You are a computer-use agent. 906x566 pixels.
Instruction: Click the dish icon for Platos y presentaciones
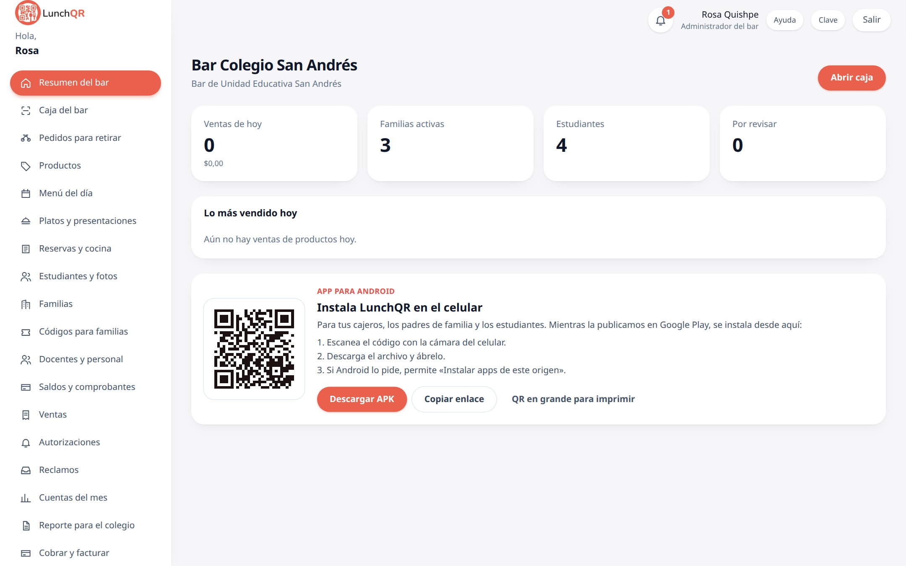[x=26, y=221]
